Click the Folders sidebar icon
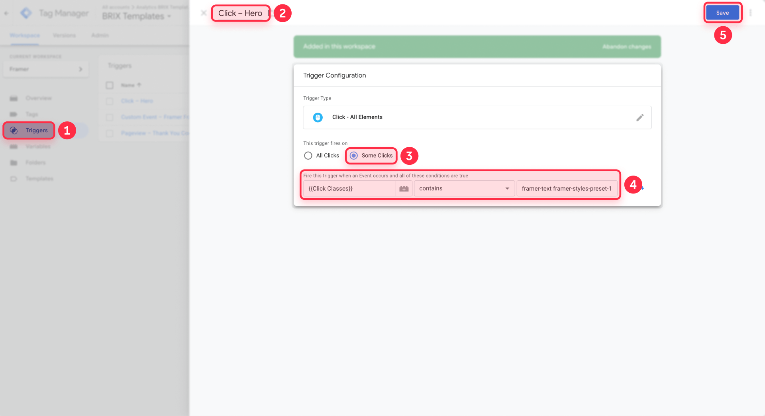765x416 pixels. click(14, 162)
